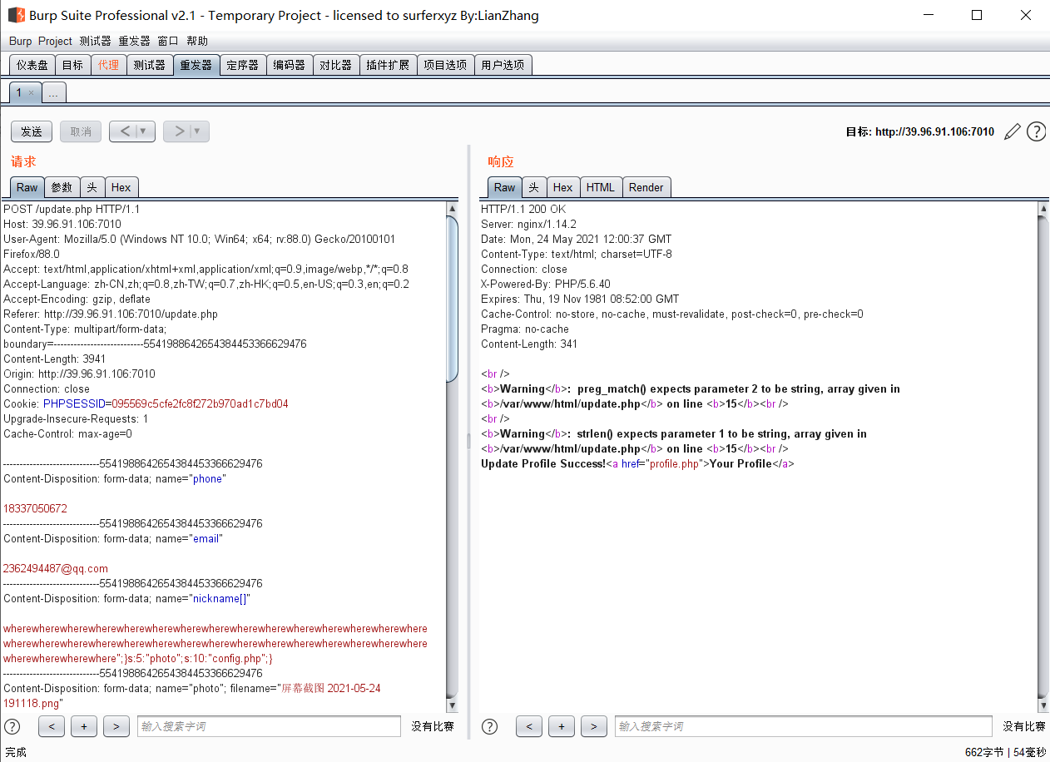The image size is (1050, 762).
Task: Click 'Update Profile Success!' text in response
Action: coord(543,463)
